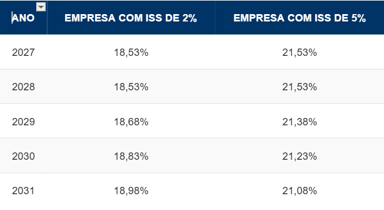Click the 2029 year cell
The width and height of the screenshot is (384, 210).
pyautogui.click(x=24, y=121)
